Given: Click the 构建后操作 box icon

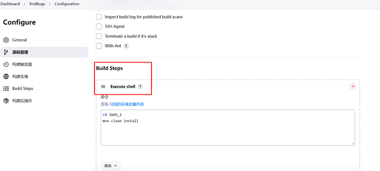Looking at the screenshot, I should click(x=6, y=101).
